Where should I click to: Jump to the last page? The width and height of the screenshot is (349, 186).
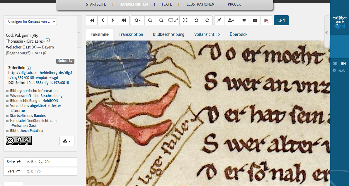point(124,20)
